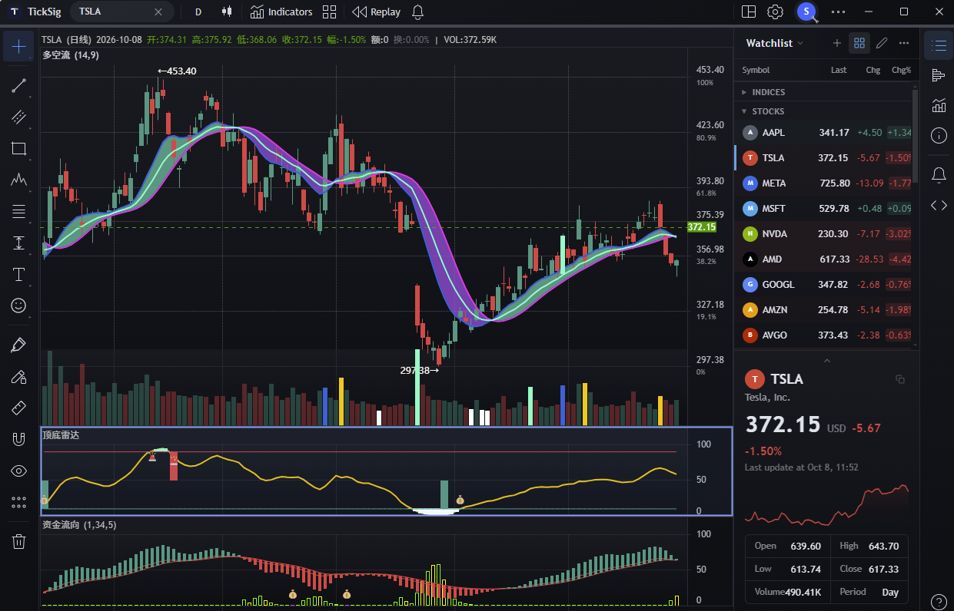Open the top bar more options menu
This screenshot has width=954, height=611.
839,12
